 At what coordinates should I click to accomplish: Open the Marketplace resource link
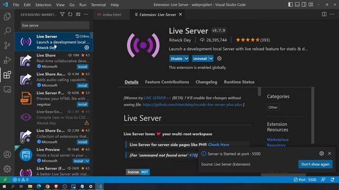[278, 139]
